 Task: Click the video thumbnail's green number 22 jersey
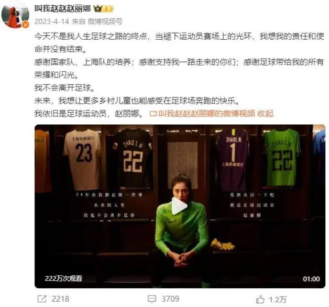[282, 157]
